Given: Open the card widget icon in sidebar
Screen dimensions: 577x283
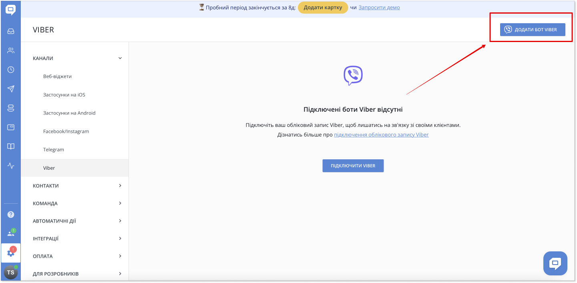Looking at the screenshot, I should pos(11,127).
